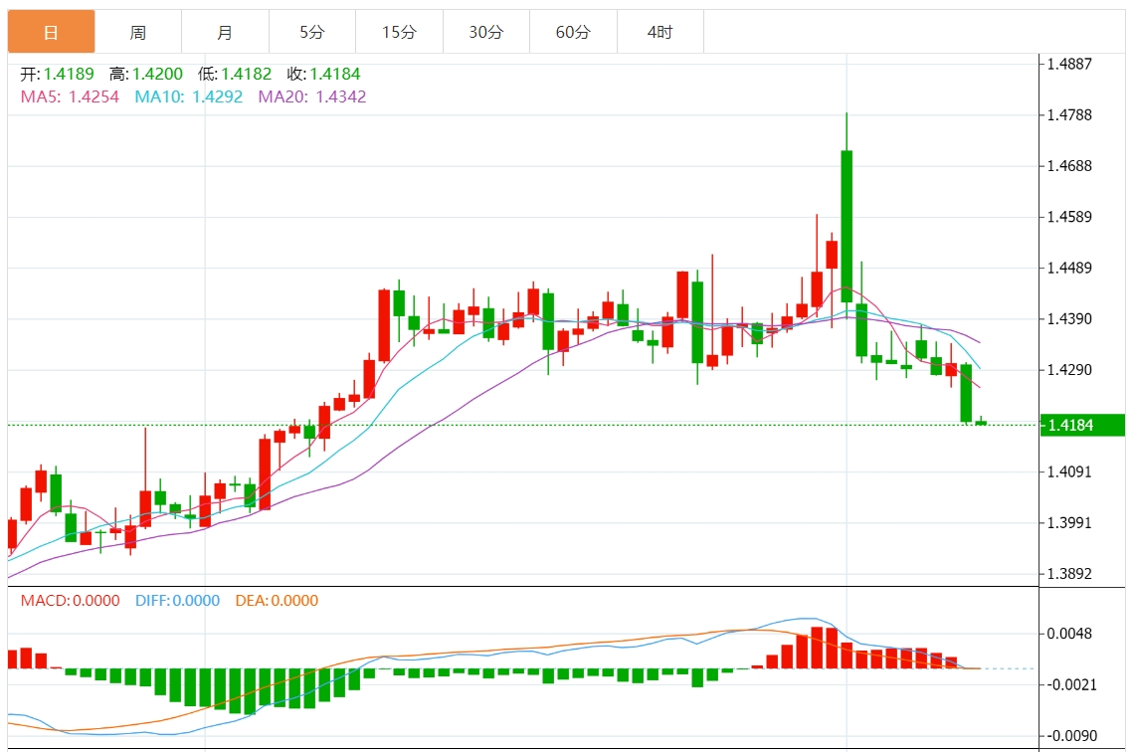Click the DEA:0.0000 indicator label
The width and height of the screenshot is (1134, 752).
277,601
